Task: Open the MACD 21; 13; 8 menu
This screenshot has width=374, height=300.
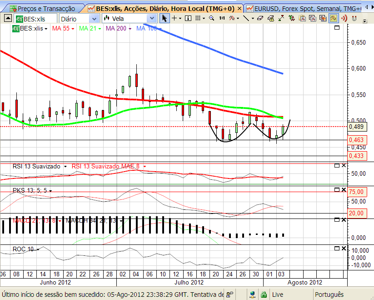Action: click(x=60, y=221)
